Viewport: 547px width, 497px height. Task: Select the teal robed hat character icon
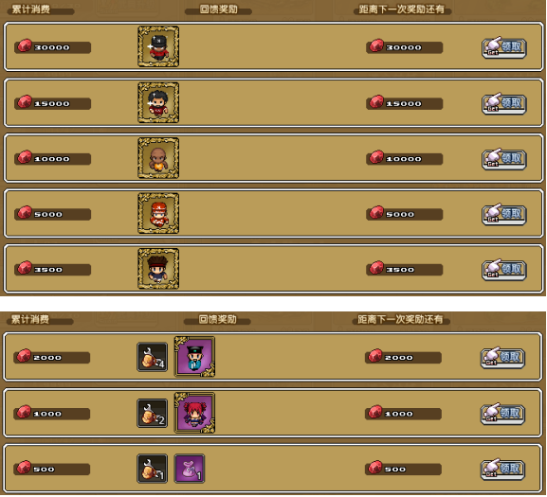coord(194,357)
